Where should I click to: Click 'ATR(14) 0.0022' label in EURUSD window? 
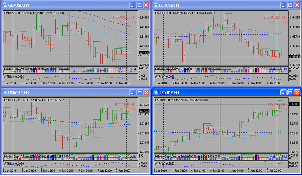[x=165, y=77]
